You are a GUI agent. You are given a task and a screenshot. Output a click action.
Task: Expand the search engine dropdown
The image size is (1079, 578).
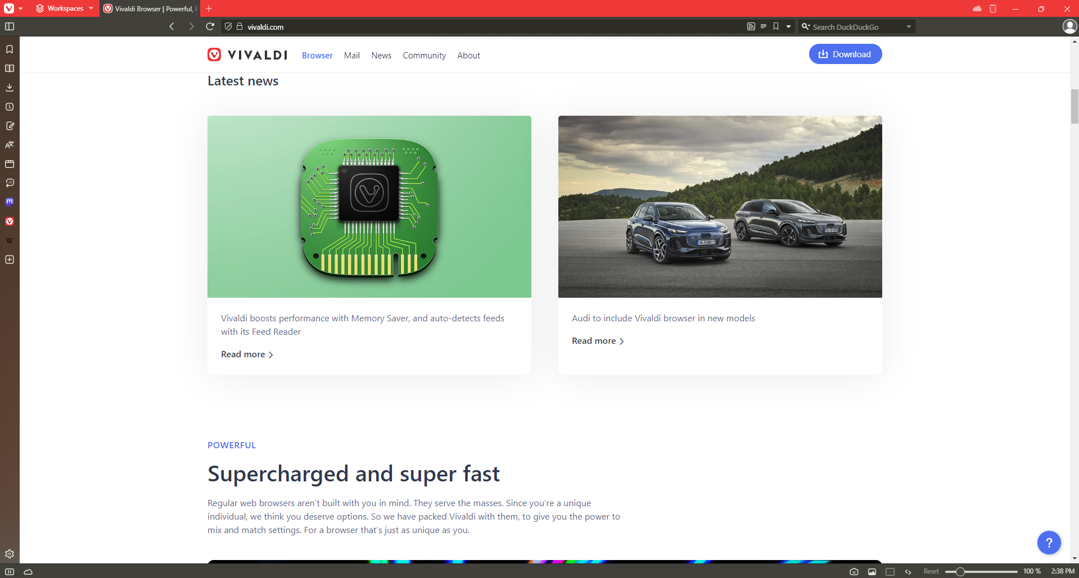click(909, 26)
